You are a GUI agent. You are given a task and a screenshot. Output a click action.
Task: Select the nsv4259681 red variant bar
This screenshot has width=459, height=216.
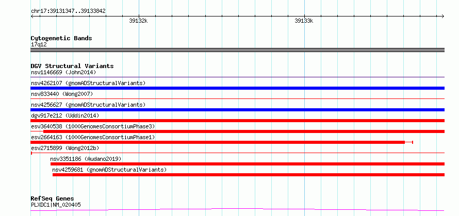pyautogui.click(x=249, y=175)
